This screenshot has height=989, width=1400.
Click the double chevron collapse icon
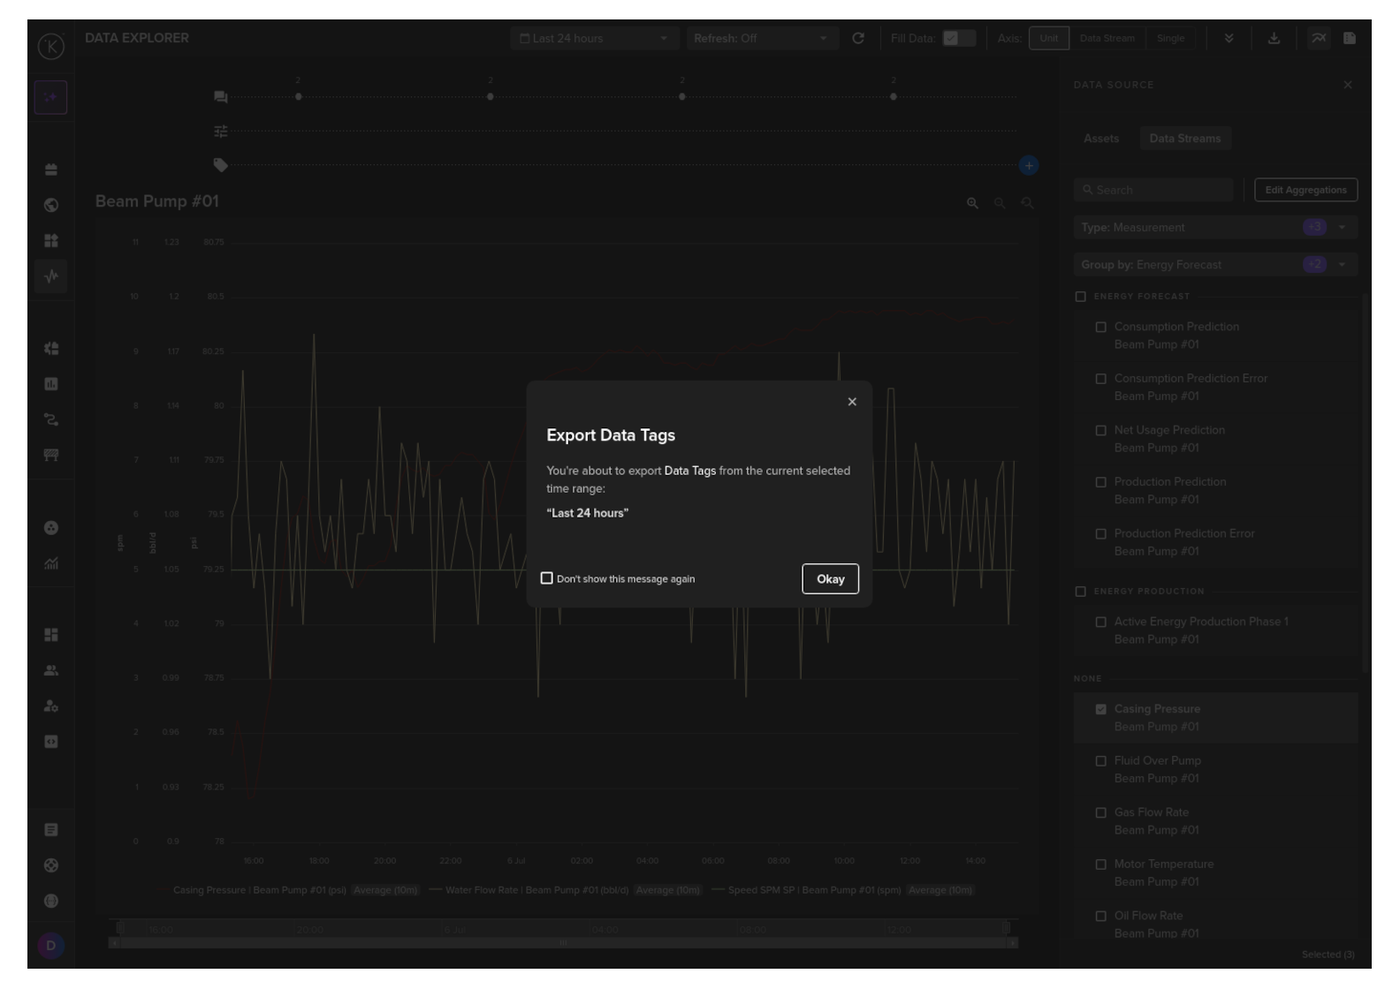coord(1229,39)
